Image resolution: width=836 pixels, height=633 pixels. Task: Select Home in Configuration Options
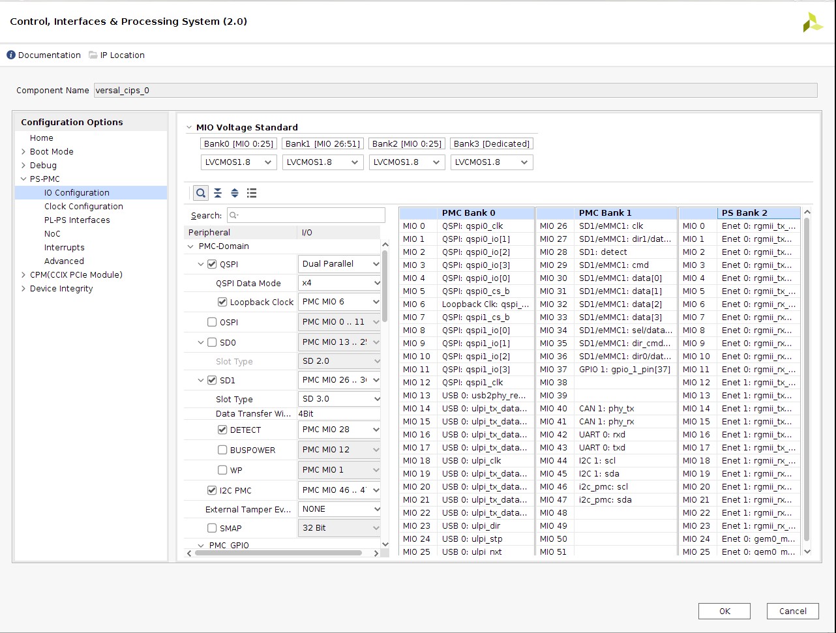(x=42, y=138)
